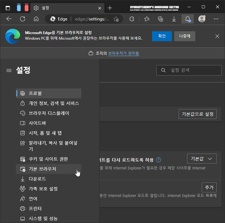225x223 pixels.
Task: Click the browser check icon beside 기본 브라우저
Action: coord(23,169)
